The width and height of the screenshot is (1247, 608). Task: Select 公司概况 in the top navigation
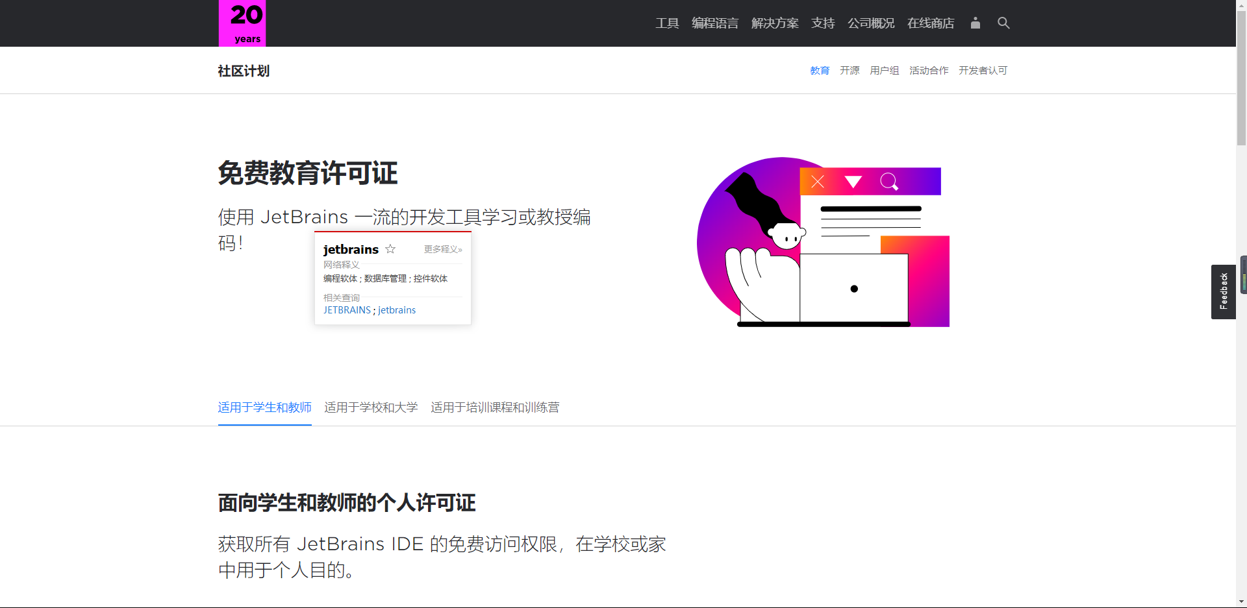pyautogui.click(x=870, y=23)
